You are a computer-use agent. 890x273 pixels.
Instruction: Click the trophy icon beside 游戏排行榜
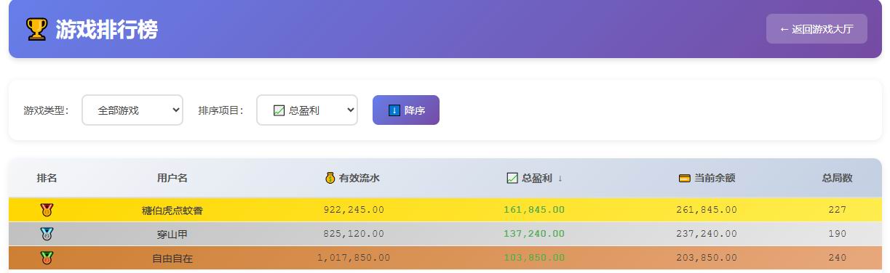(x=36, y=29)
